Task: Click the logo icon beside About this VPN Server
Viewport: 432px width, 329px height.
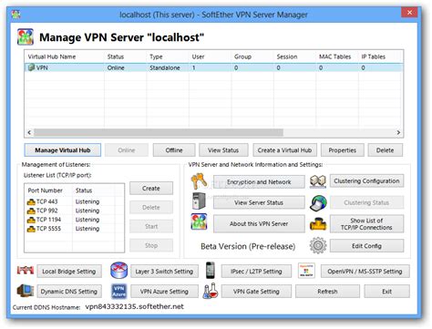Action: point(199,221)
